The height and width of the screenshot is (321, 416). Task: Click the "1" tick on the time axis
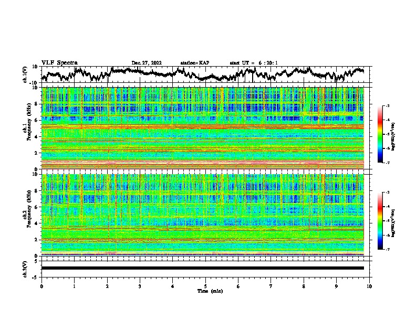[x=74, y=286]
